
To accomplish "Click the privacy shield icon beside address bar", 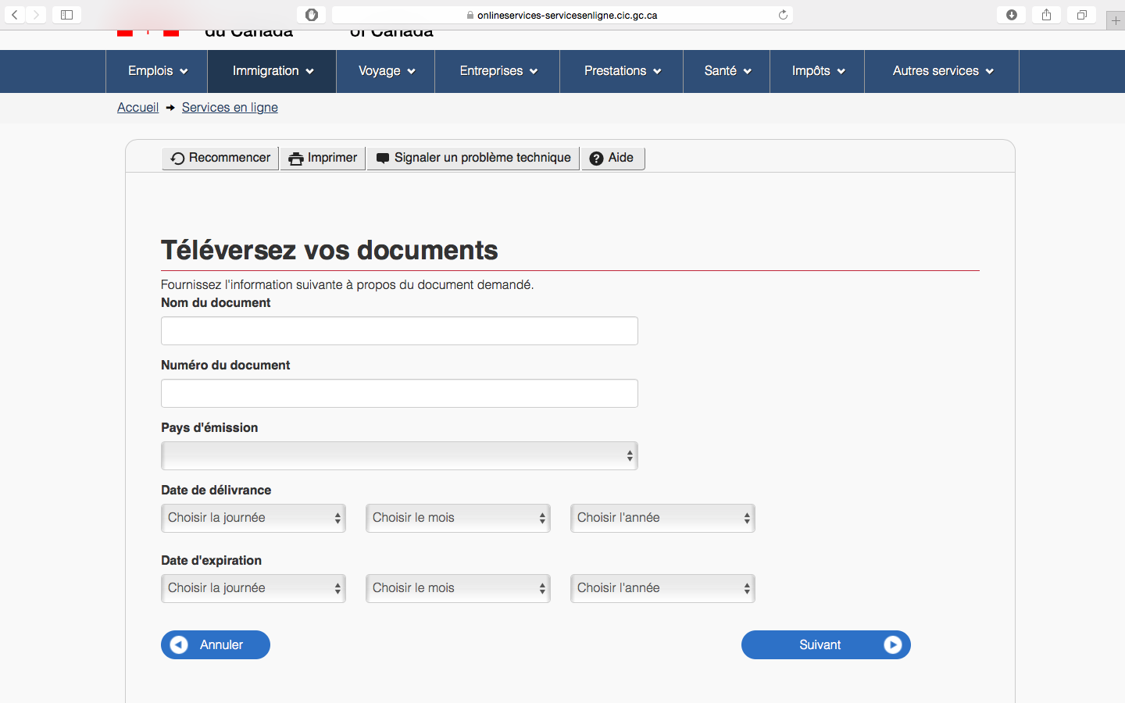I will 312,15.
